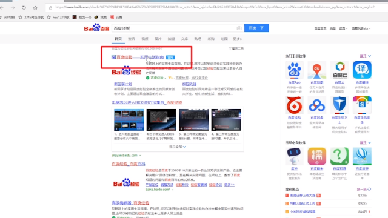The height and width of the screenshot is (218, 388).
Task: Switch to the 文库 tab
Action: 184,39
